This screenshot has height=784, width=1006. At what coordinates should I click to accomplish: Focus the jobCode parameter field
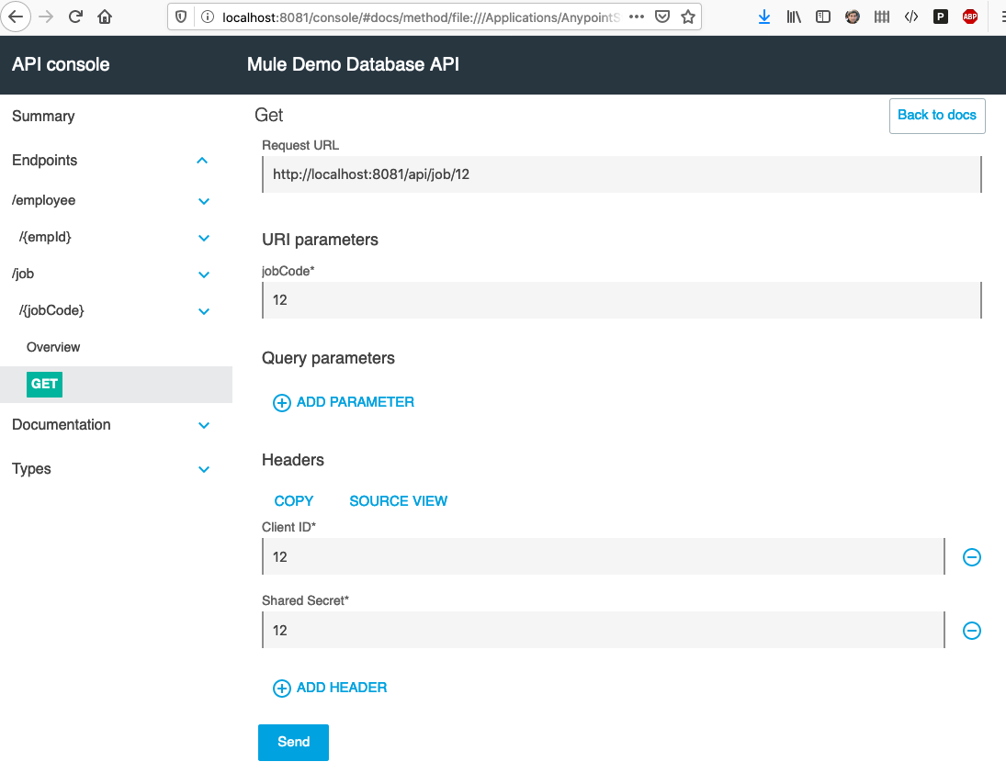click(x=622, y=300)
